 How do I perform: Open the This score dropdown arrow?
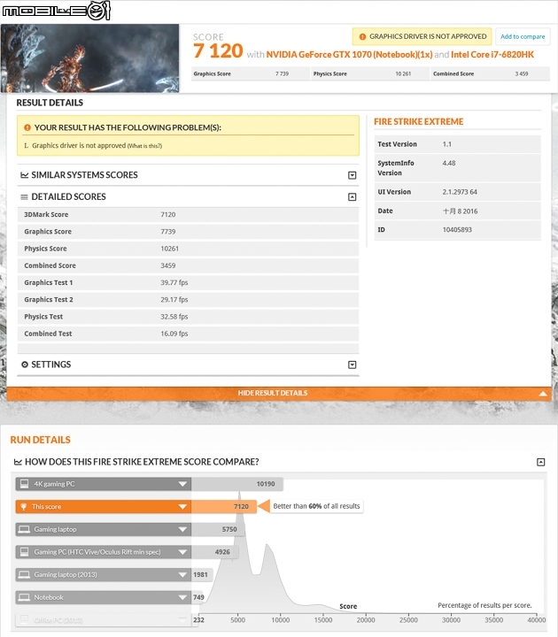point(182,507)
